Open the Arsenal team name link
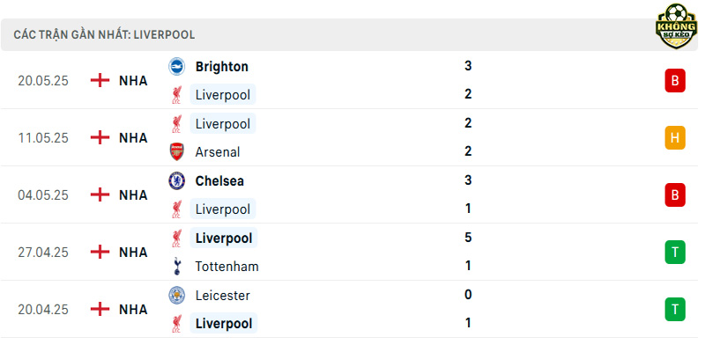705x352 pixels. click(x=218, y=152)
